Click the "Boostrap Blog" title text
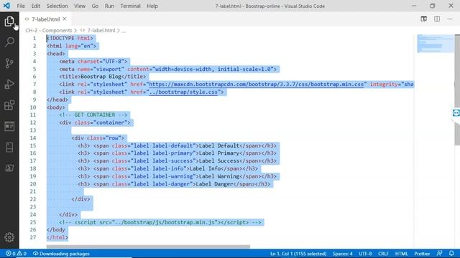 (101, 77)
